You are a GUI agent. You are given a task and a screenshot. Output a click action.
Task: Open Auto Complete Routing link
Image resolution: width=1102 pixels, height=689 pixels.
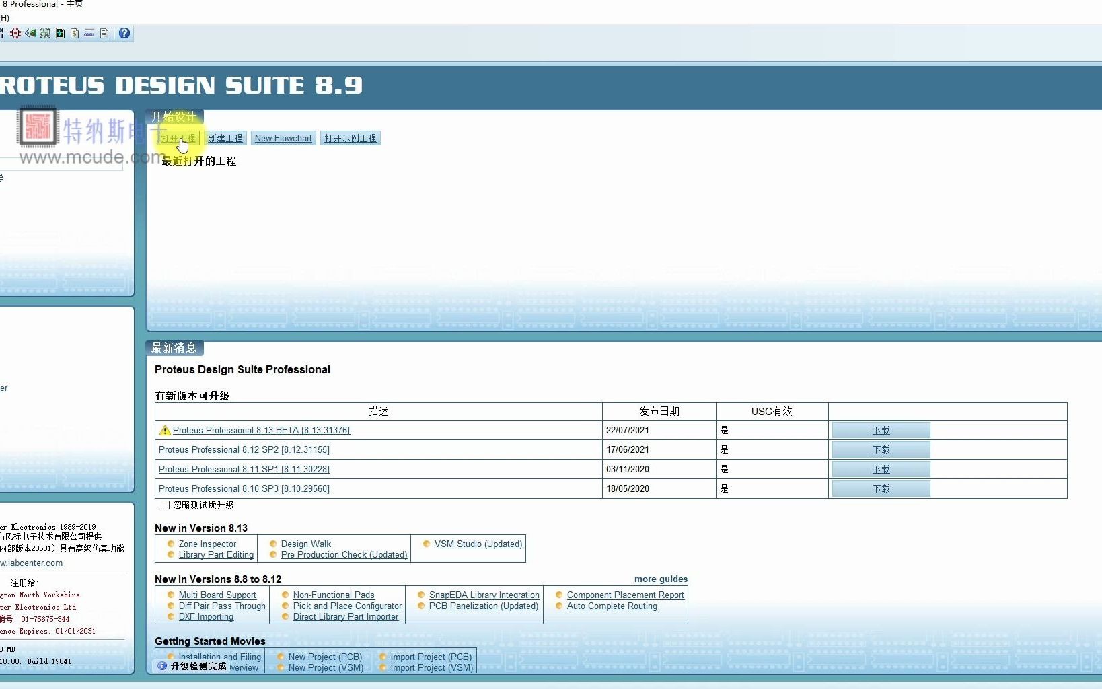(612, 606)
